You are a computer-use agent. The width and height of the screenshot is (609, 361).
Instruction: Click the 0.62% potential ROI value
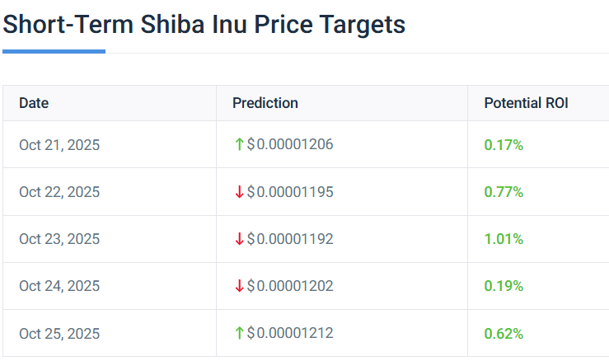[x=504, y=334]
